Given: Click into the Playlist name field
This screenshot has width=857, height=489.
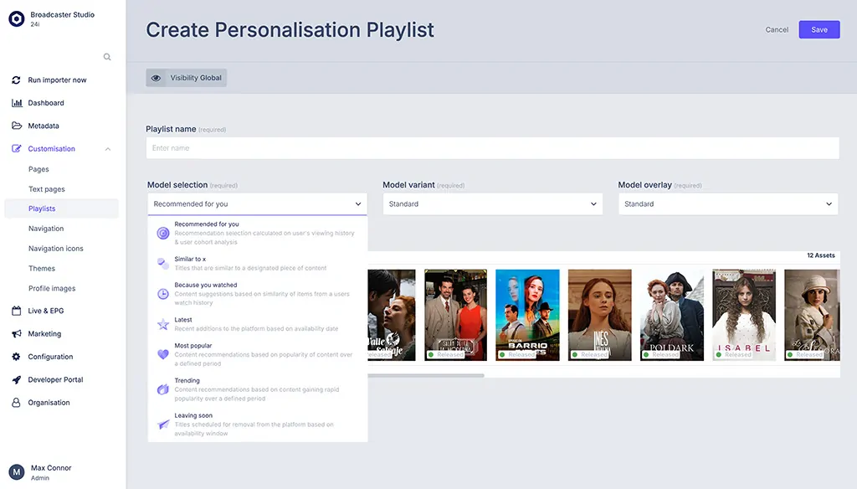Looking at the screenshot, I should pyautogui.click(x=492, y=148).
